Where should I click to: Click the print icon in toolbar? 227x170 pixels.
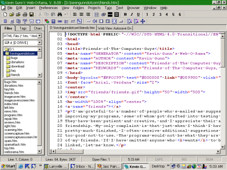25,15
